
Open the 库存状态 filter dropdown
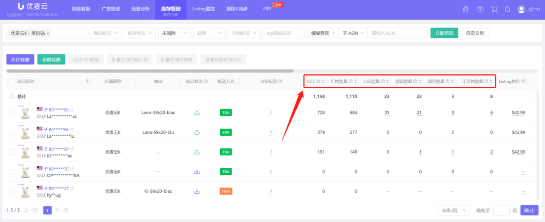(x=140, y=33)
